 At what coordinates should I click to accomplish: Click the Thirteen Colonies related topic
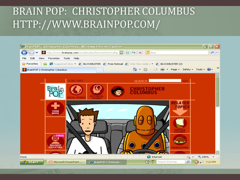coord(180,125)
